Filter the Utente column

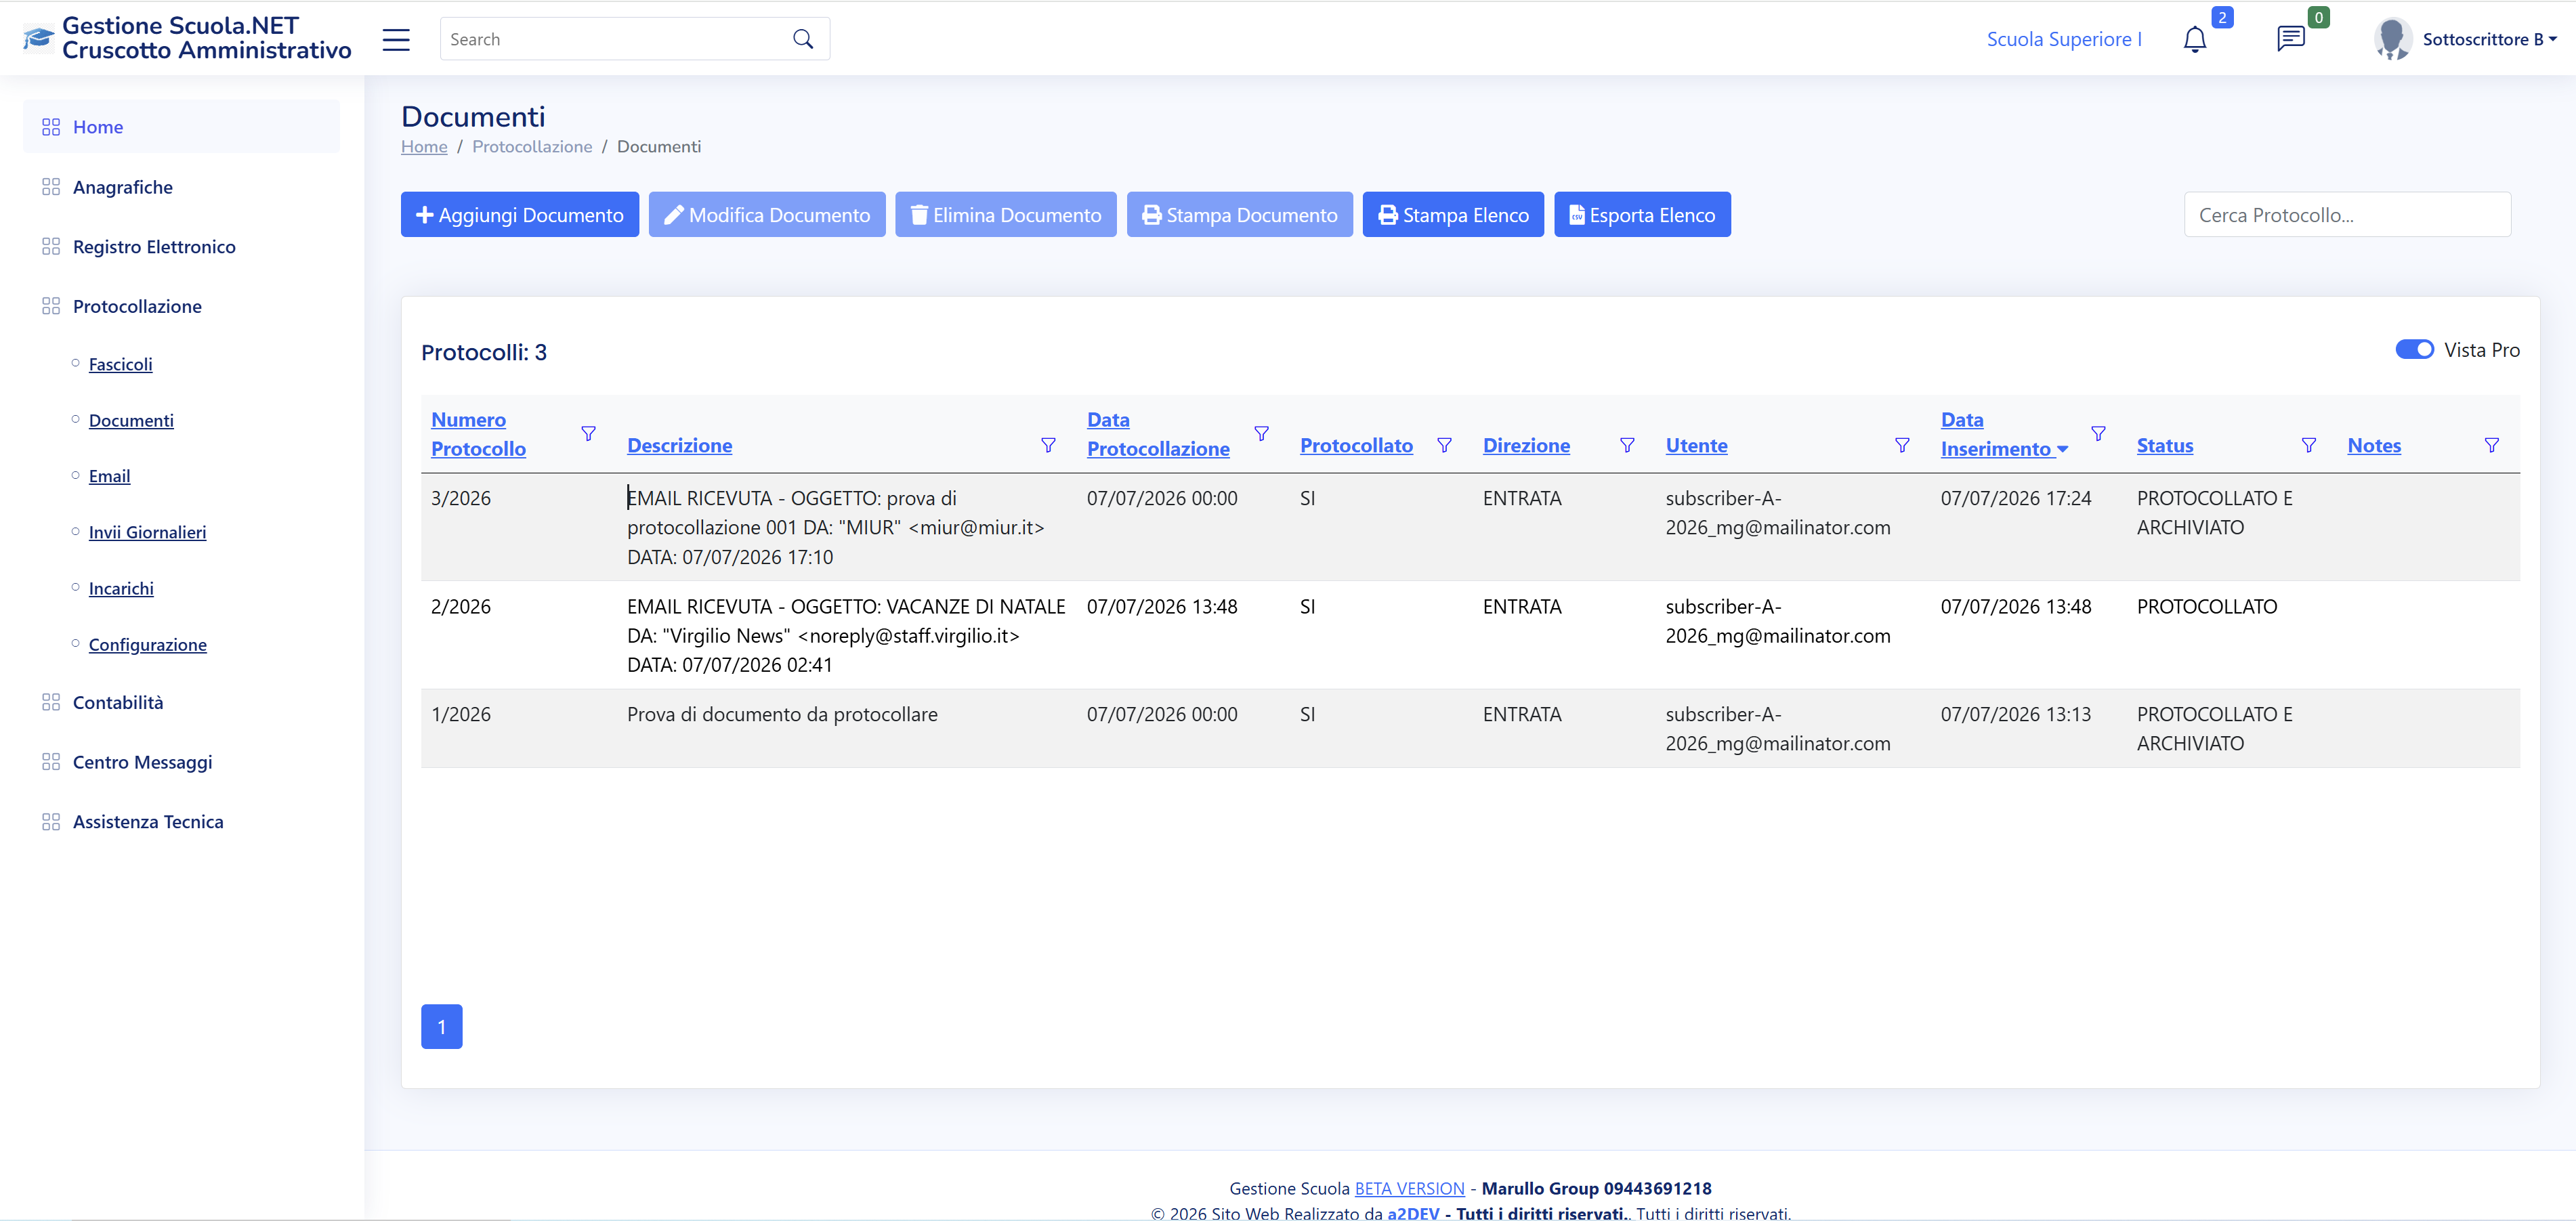[x=1902, y=445]
